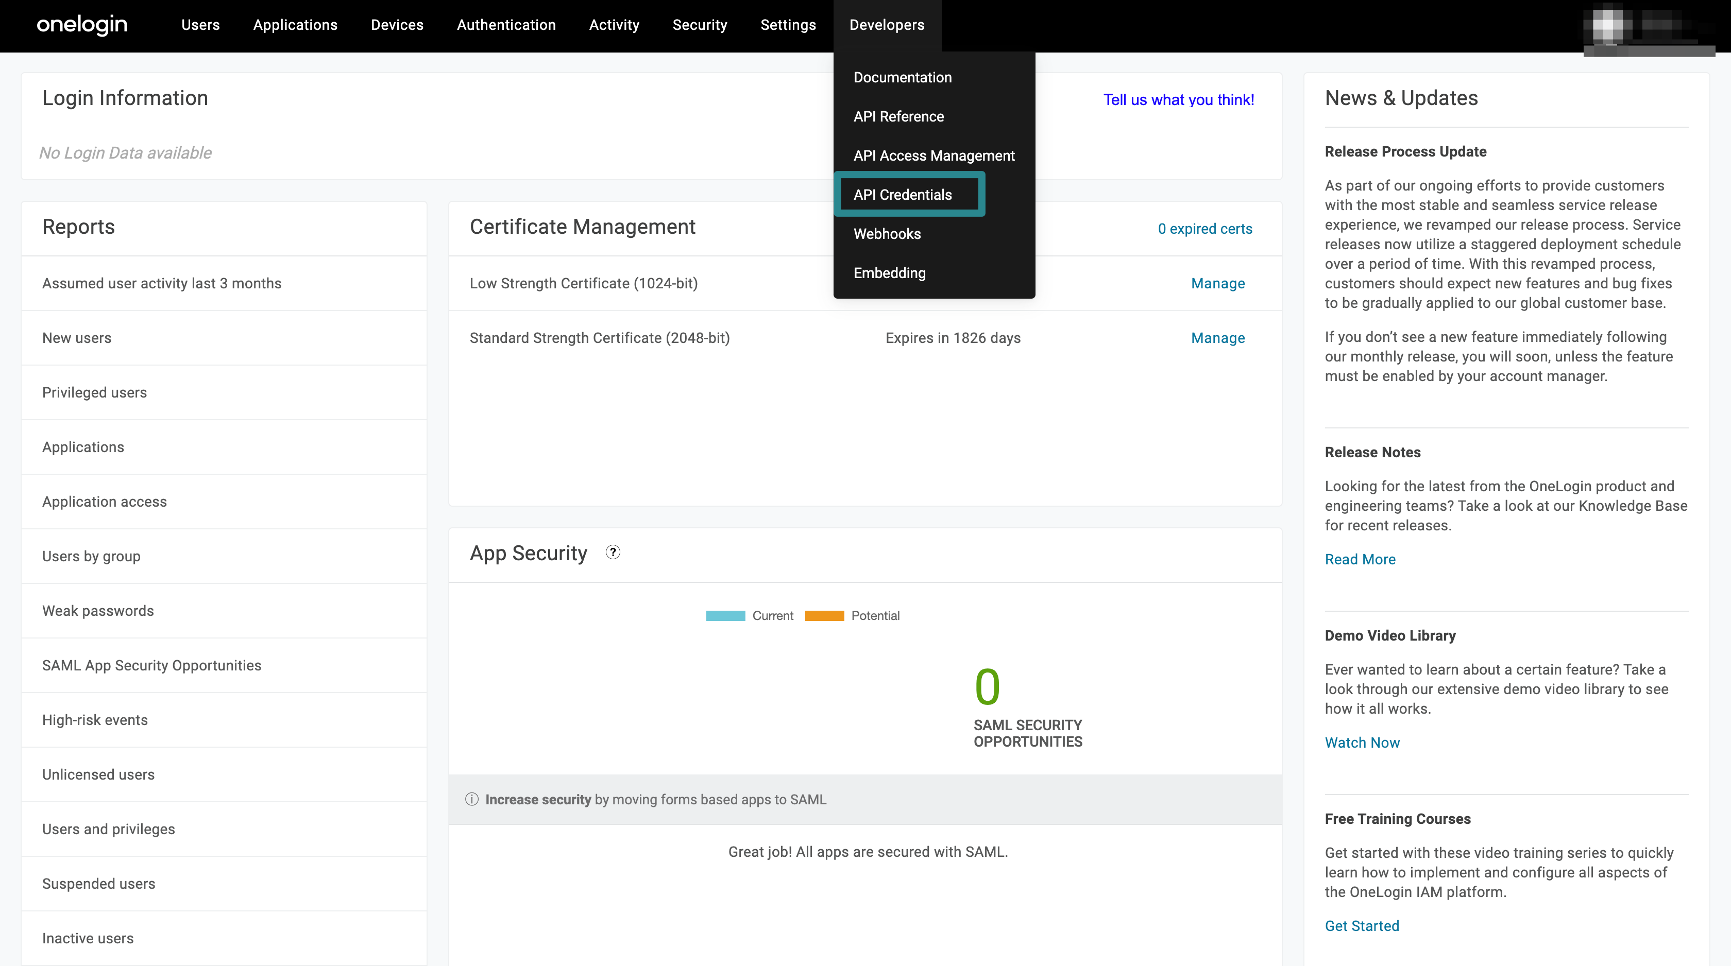Image resolution: width=1731 pixels, height=966 pixels.
Task: Collapse the Developers dropdown menu
Action: coord(887,25)
